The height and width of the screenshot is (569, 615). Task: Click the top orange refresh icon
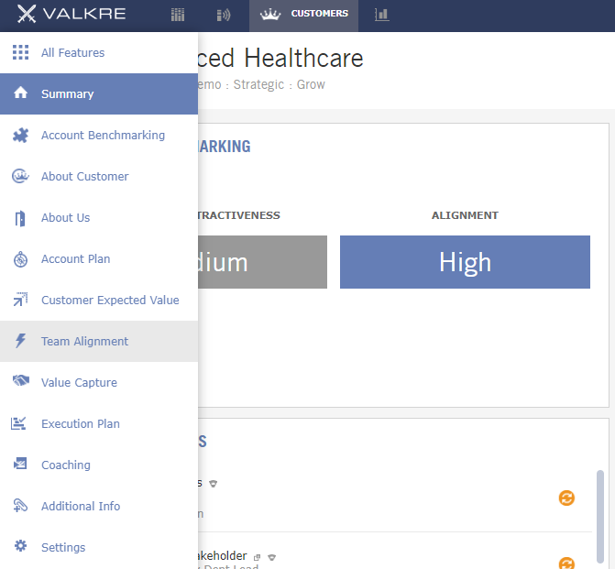click(566, 498)
